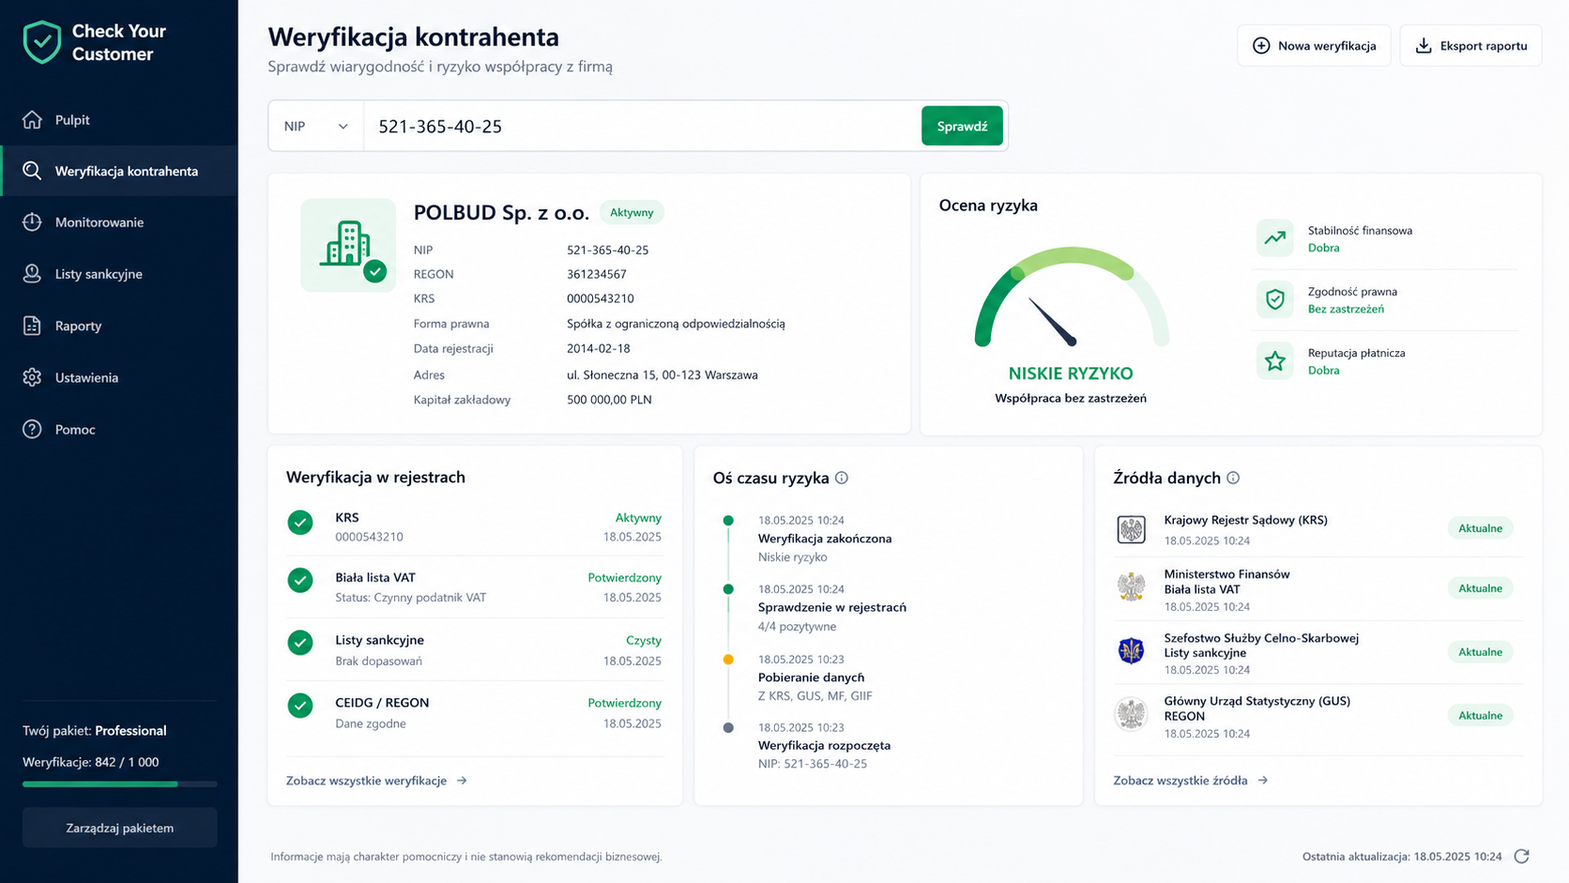Expand all checks via Zobacz wszystkie weryfikacje

pos(376,781)
